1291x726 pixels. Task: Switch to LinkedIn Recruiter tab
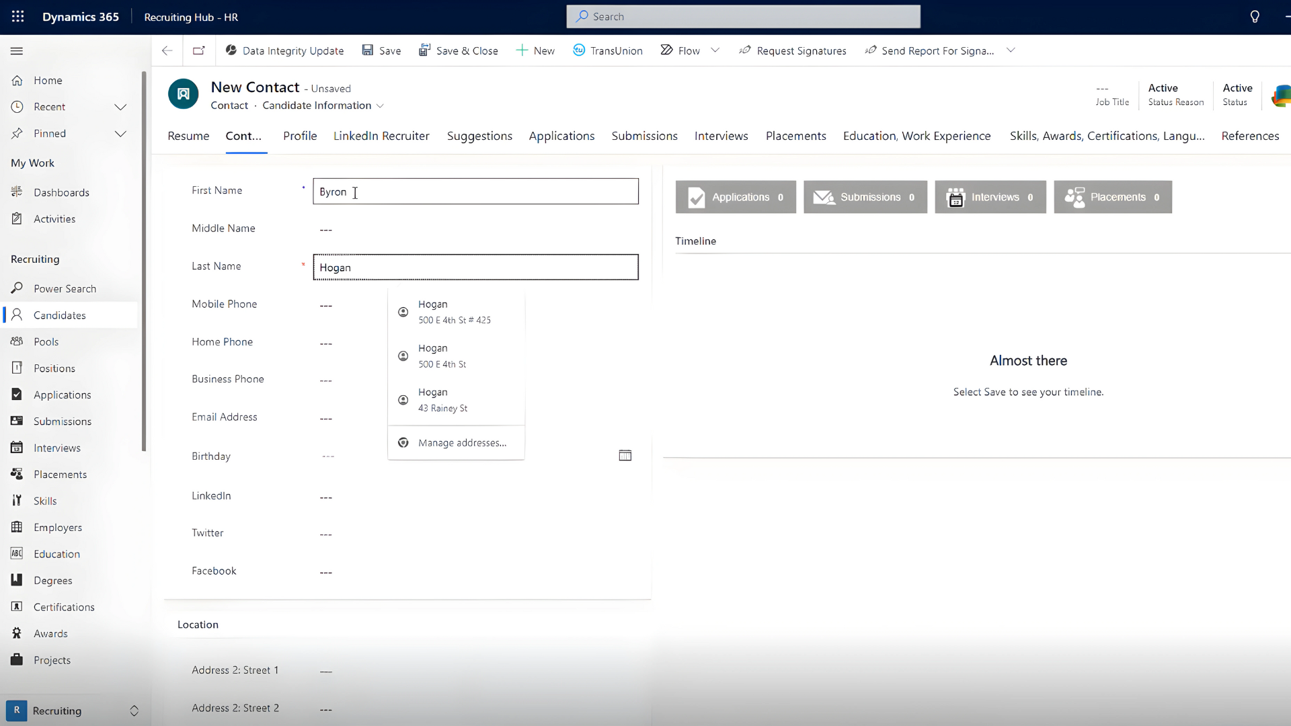click(381, 136)
